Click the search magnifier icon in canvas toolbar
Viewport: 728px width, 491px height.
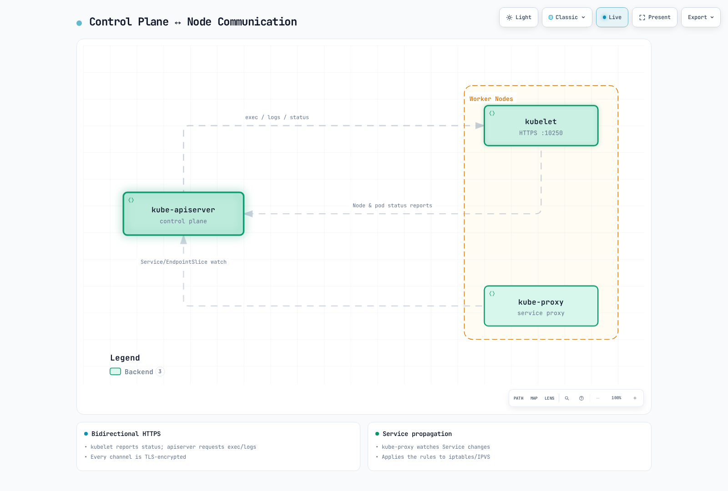[567, 398]
